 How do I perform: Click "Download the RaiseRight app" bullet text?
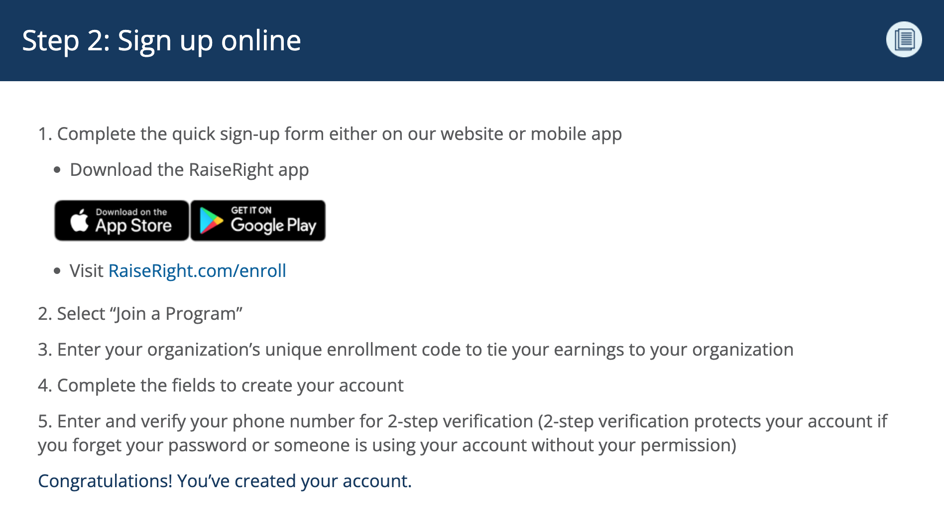pos(189,170)
